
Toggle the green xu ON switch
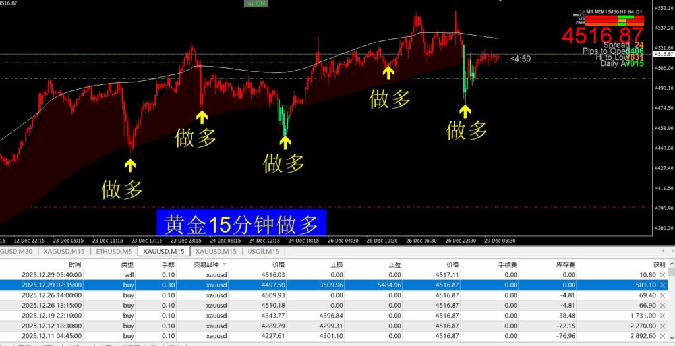click(256, 4)
